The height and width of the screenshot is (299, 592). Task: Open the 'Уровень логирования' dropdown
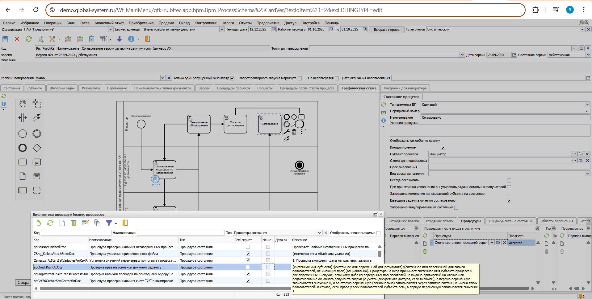(163, 78)
